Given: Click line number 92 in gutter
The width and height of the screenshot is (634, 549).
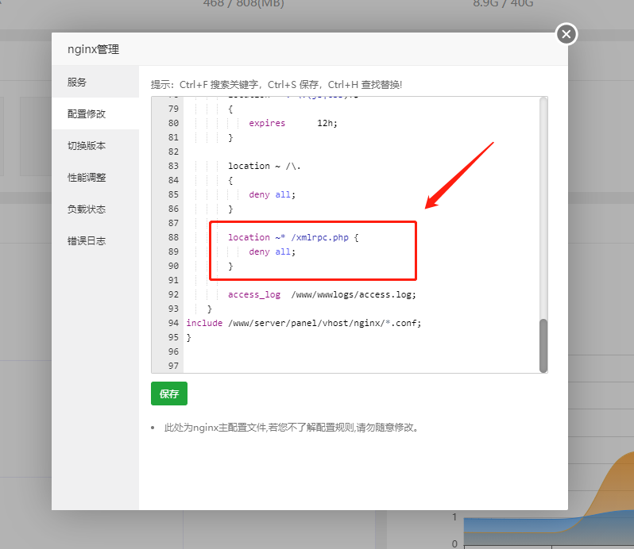Looking at the screenshot, I should coord(173,294).
